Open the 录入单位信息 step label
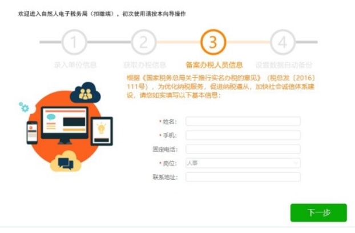 click(x=75, y=65)
